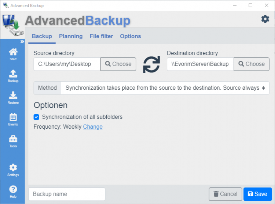Switch to the File filter tab
The image size is (275, 204).
click(x=101, y=36)
